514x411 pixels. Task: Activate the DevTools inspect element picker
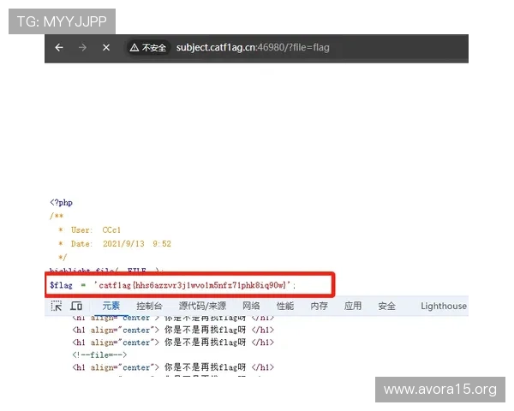click(x=57, y=306)
